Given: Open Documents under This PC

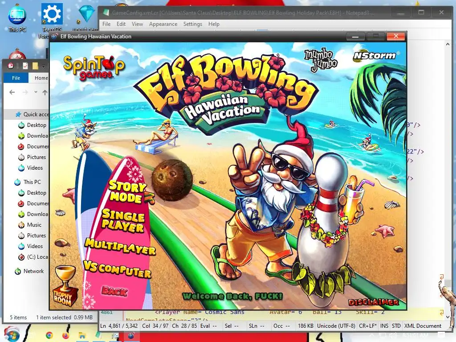Looking at the screenshot, I should [33, 203].
